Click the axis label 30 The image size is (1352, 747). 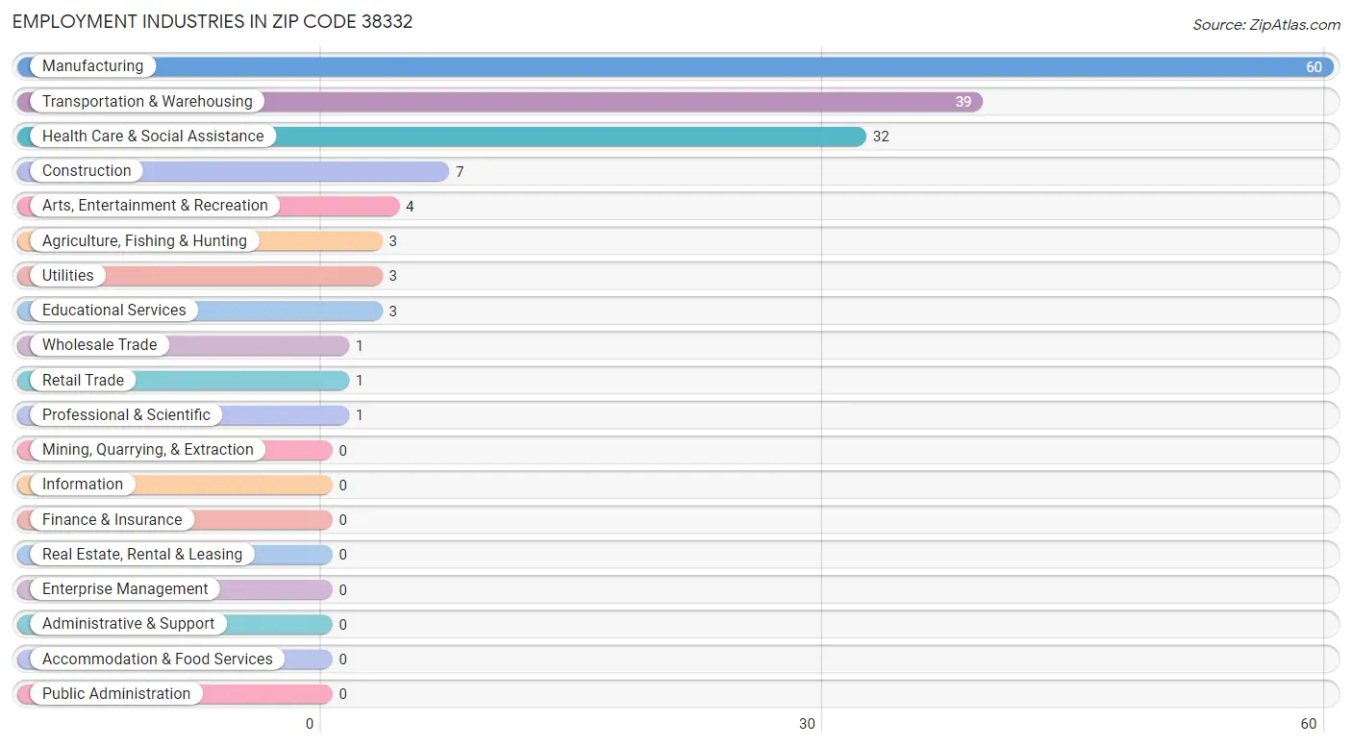tap(807, 724)
